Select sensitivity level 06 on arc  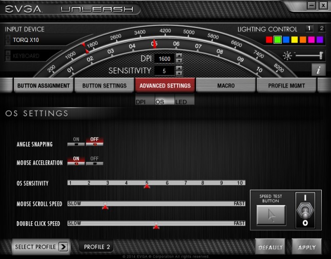point(176,44)
